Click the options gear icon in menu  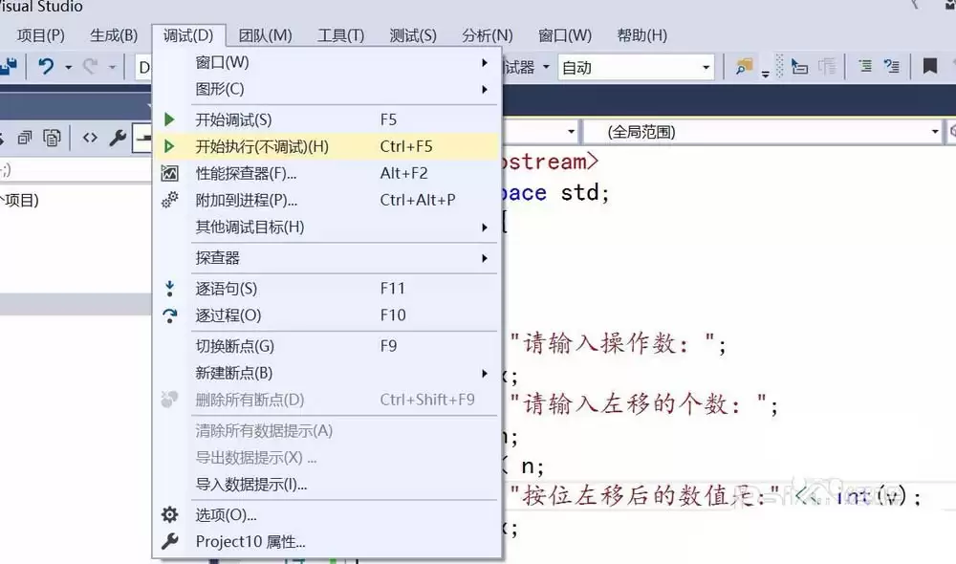point(170,515)
